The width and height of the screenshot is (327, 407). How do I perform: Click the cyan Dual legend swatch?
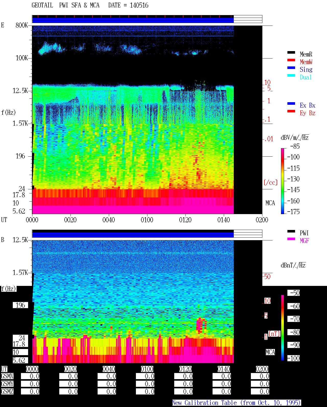(x=291, y=75)
